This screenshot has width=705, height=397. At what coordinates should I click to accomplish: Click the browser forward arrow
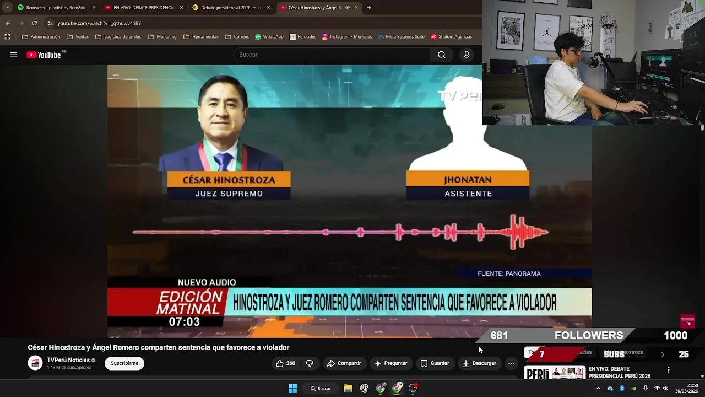[21, 23]
